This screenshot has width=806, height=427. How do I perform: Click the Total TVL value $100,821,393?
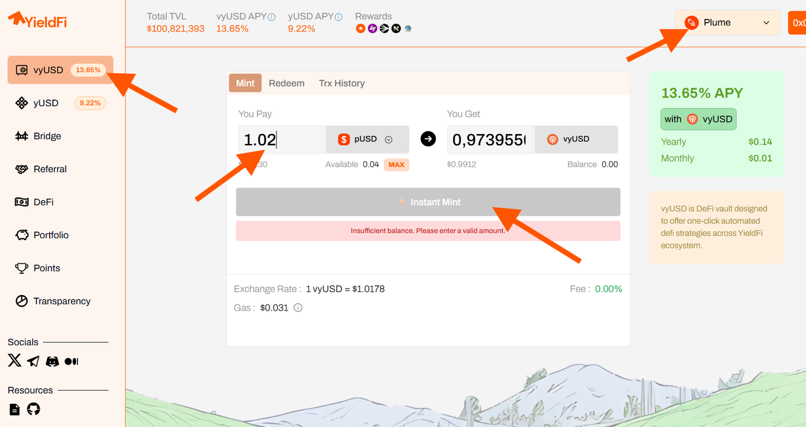[x=176, y=29]
